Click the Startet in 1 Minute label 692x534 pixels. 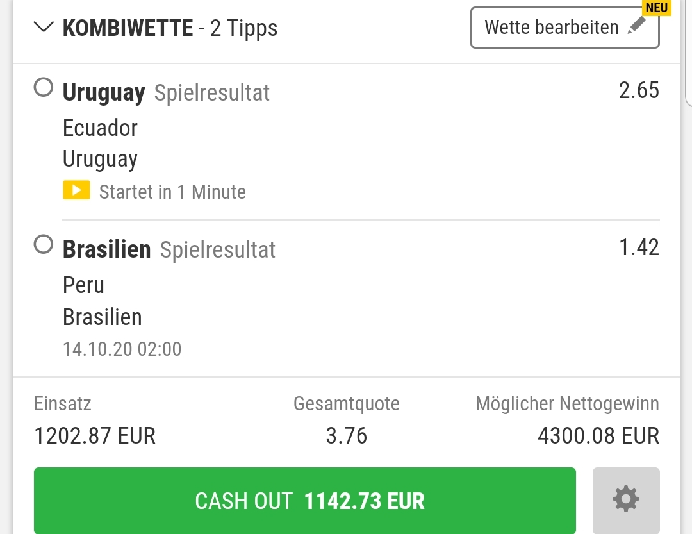tap(172, 192)
